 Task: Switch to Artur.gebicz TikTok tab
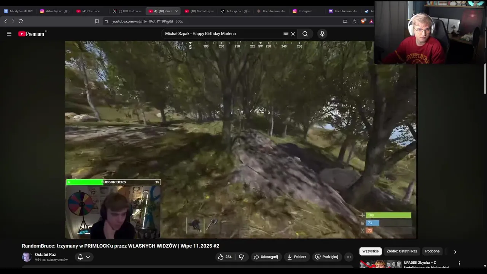click(235, 11)
